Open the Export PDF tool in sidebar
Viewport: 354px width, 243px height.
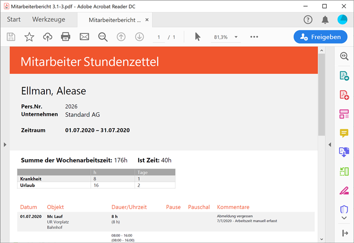[344, 76]
